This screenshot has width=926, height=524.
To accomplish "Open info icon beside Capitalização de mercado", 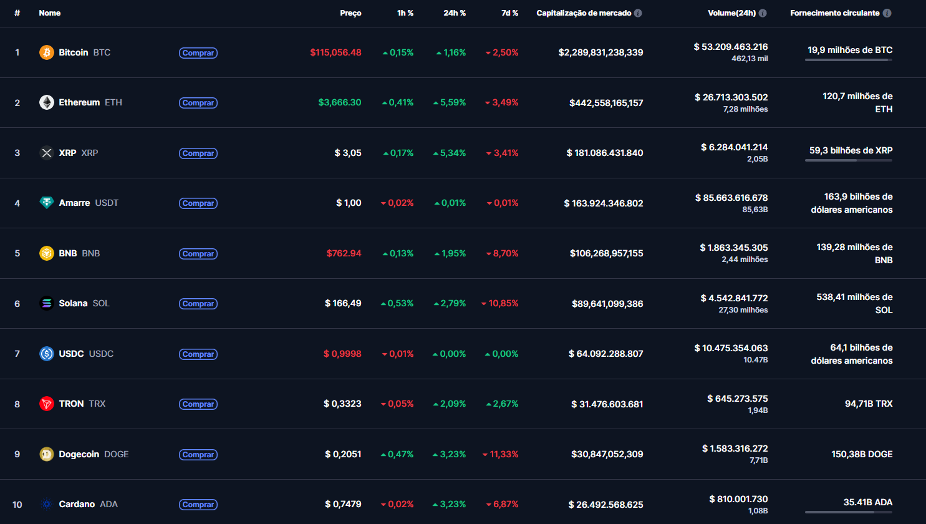I will (638, 13).
